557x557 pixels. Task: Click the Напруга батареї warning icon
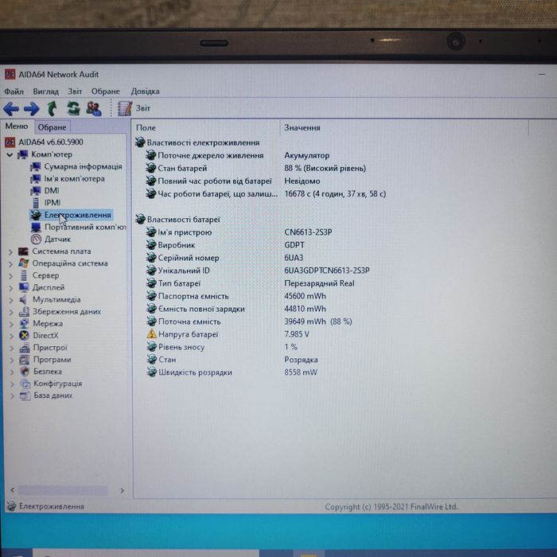[x=152, y=334]
